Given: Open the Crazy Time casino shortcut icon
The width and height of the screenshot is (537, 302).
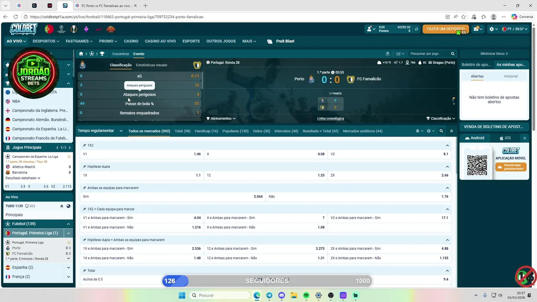Looking at the screenshot, I should [110, 29].
